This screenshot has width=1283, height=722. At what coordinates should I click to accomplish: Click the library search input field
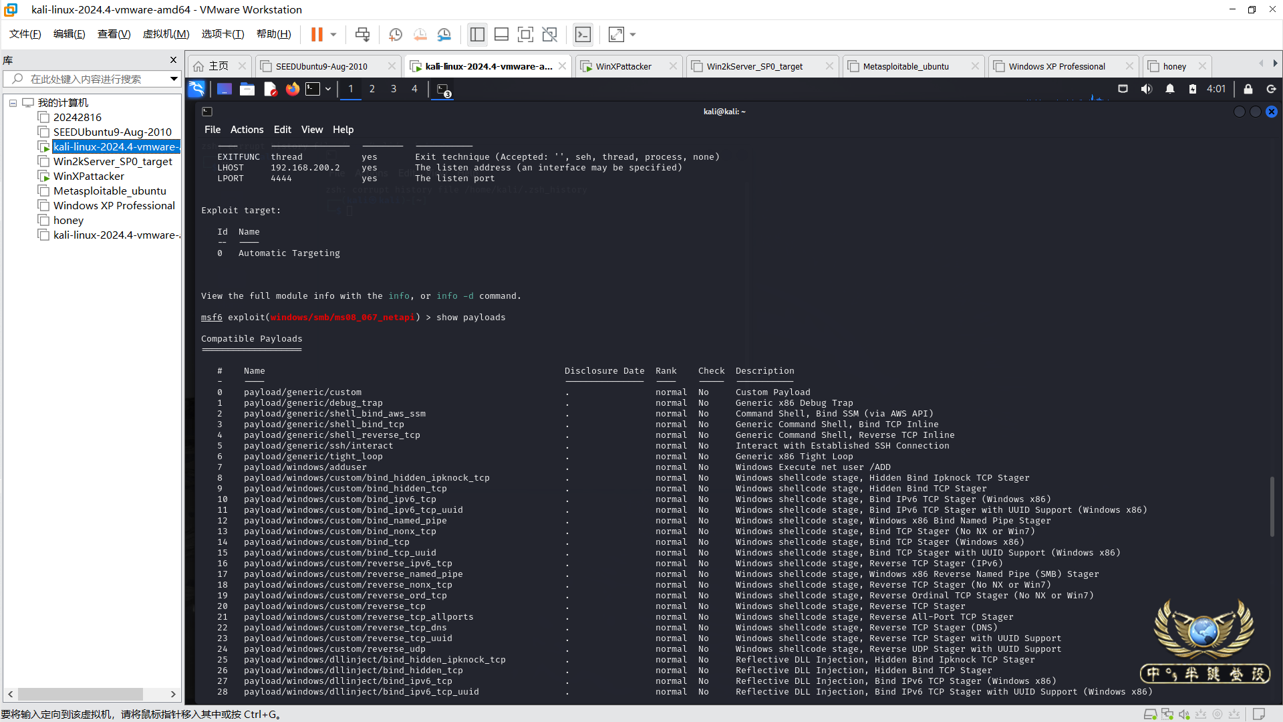tap(94, 79)
